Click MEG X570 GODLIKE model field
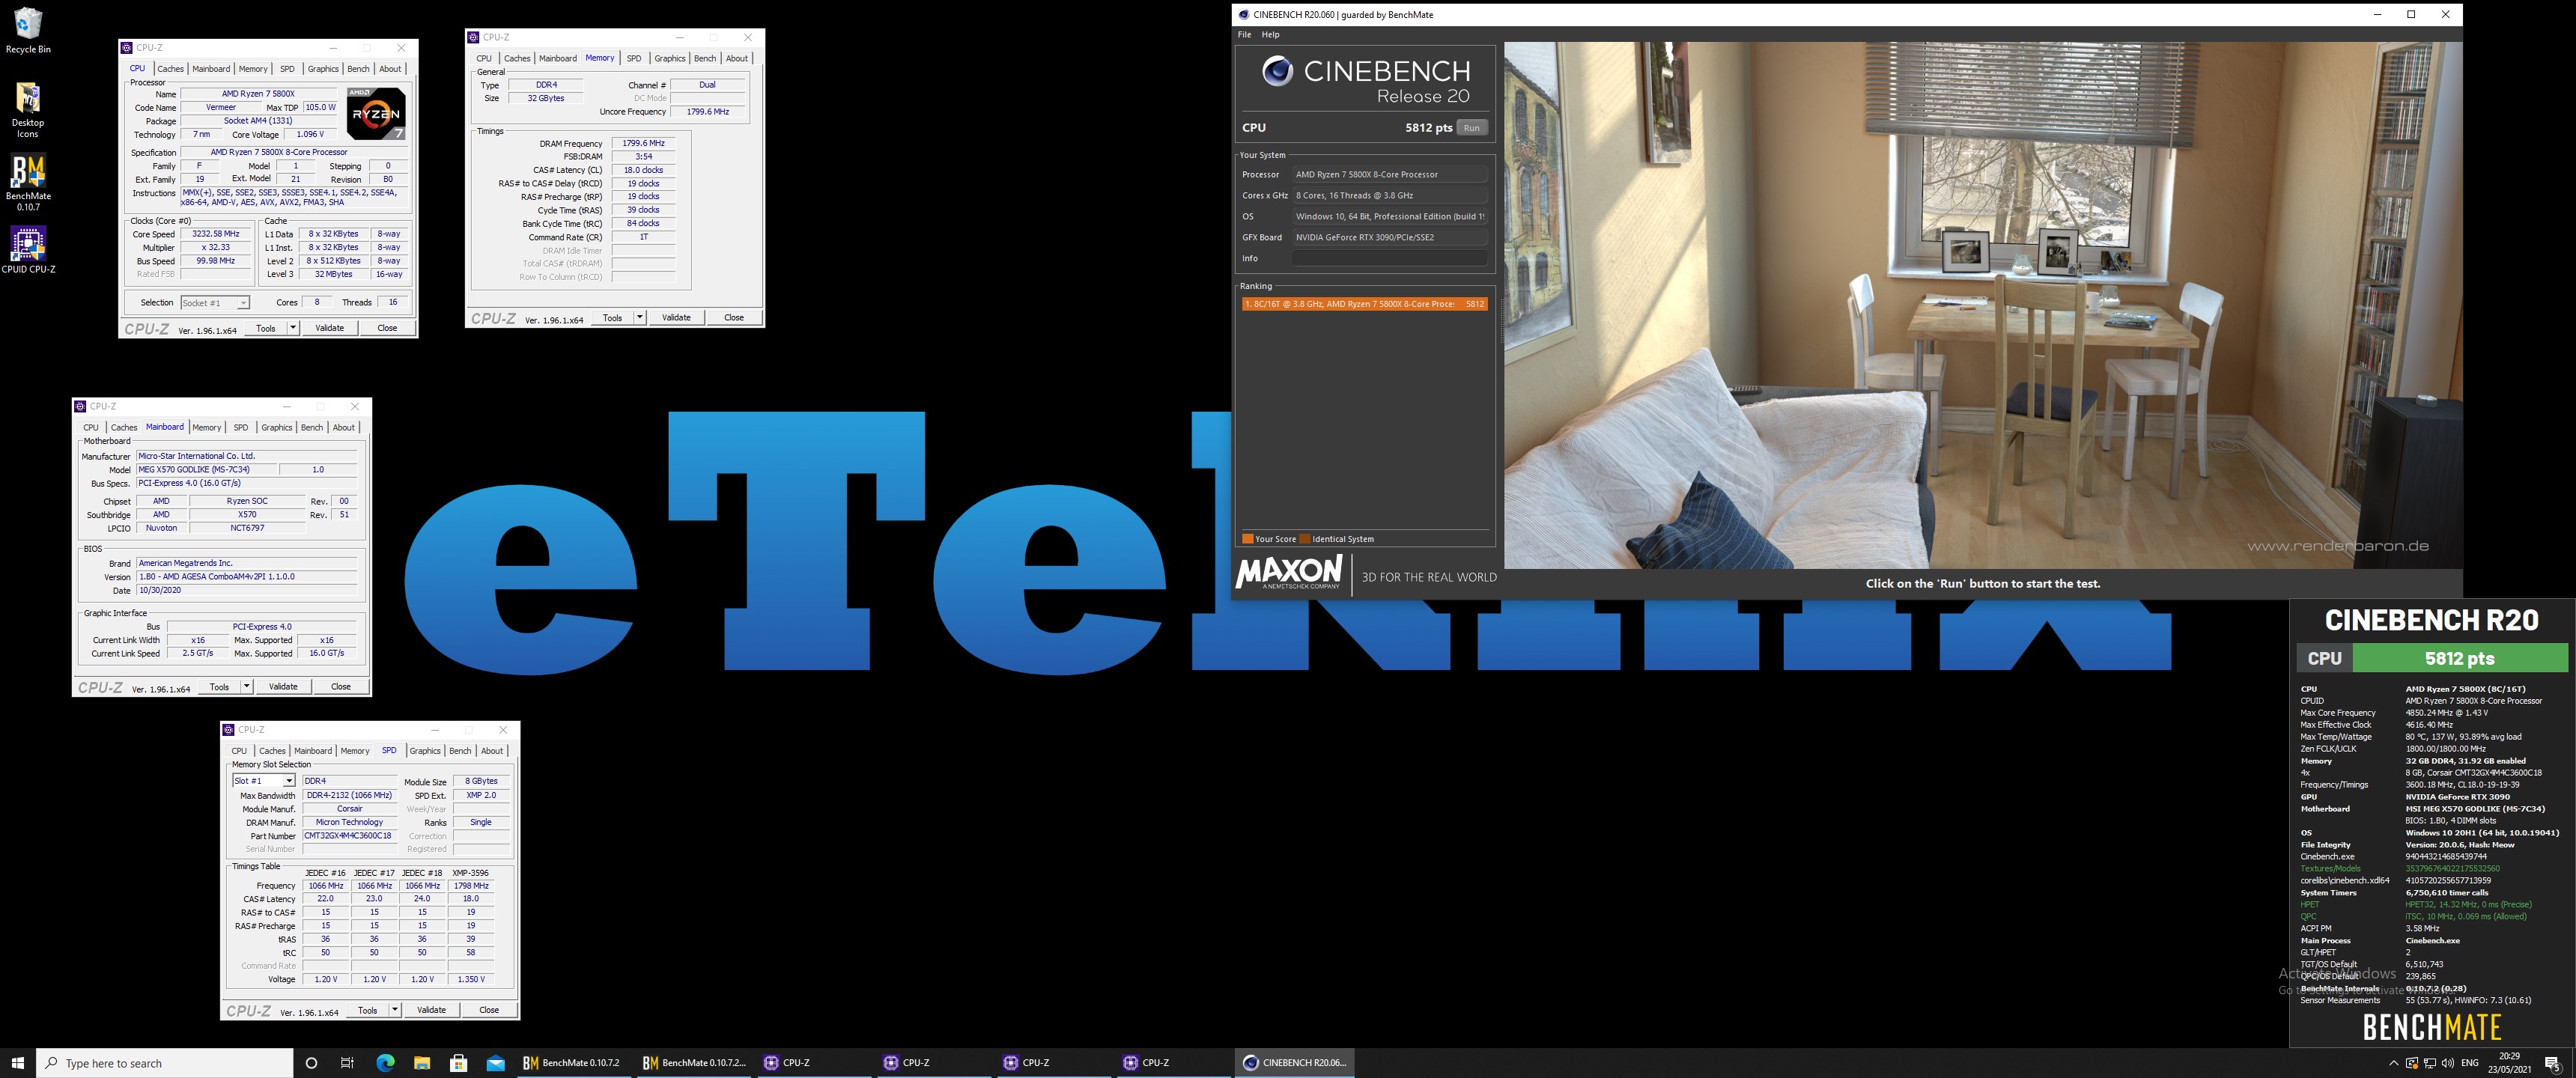 click(x=205, y=470)
